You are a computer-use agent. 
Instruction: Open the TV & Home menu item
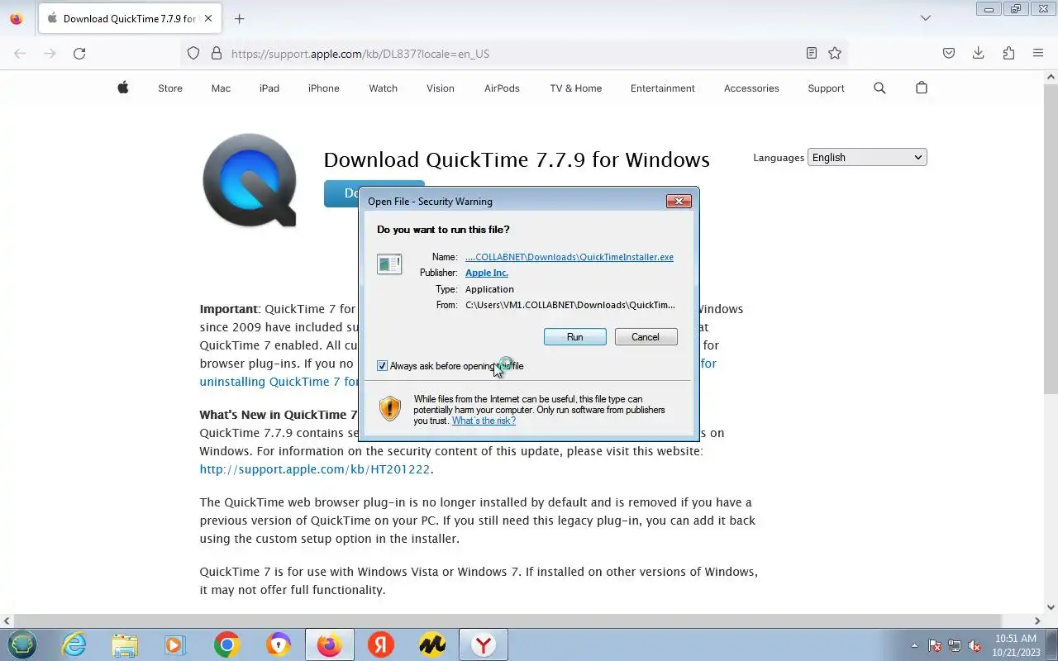[x=576, y=88]
